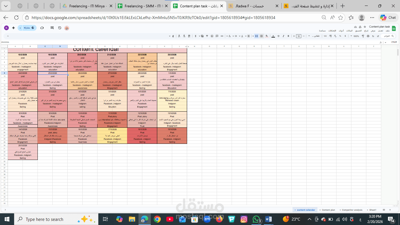The width and height of the screenshot is (400, 225).
Task: Apply percent format icon
Action: tap(340, 36)
